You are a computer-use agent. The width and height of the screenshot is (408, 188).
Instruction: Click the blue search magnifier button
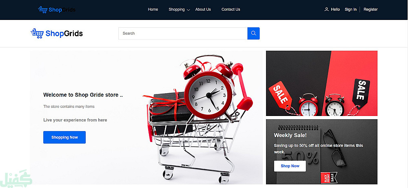tap(253, 33)
